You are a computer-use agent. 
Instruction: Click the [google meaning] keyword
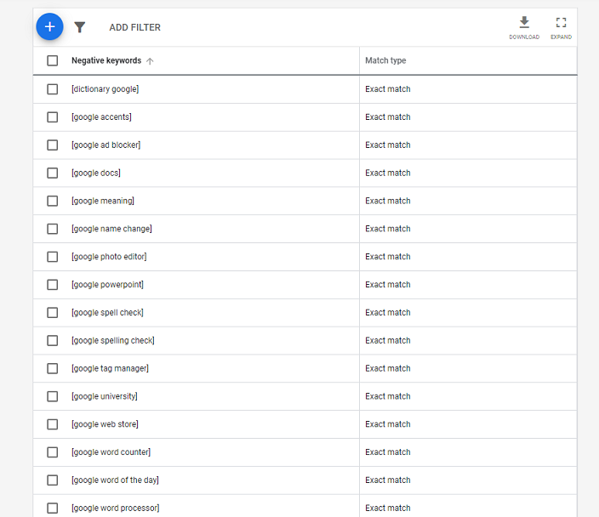(103, 201)
